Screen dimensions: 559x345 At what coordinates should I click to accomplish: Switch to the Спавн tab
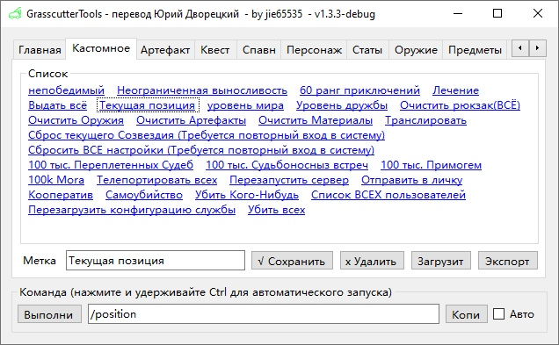[258, 50]
